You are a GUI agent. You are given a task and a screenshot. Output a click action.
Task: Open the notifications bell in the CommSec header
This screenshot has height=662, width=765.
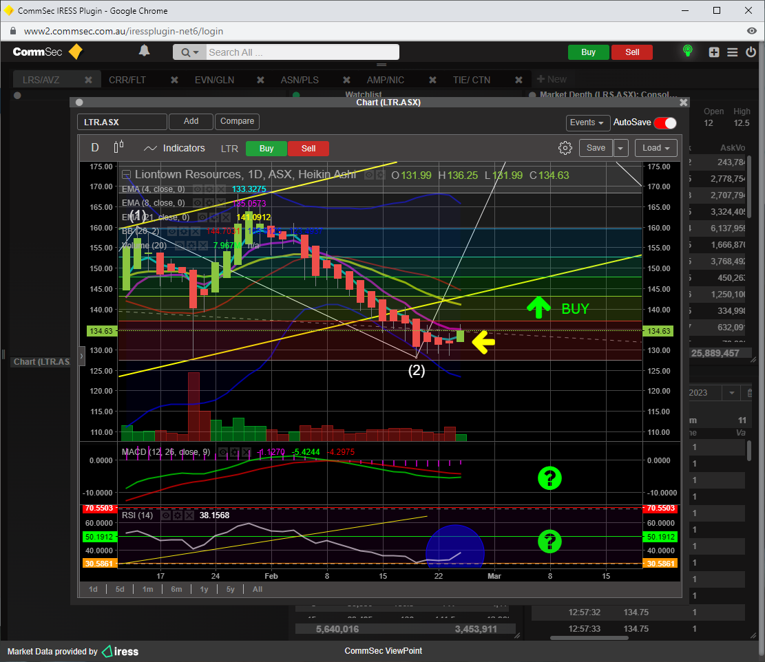(144, 51)
